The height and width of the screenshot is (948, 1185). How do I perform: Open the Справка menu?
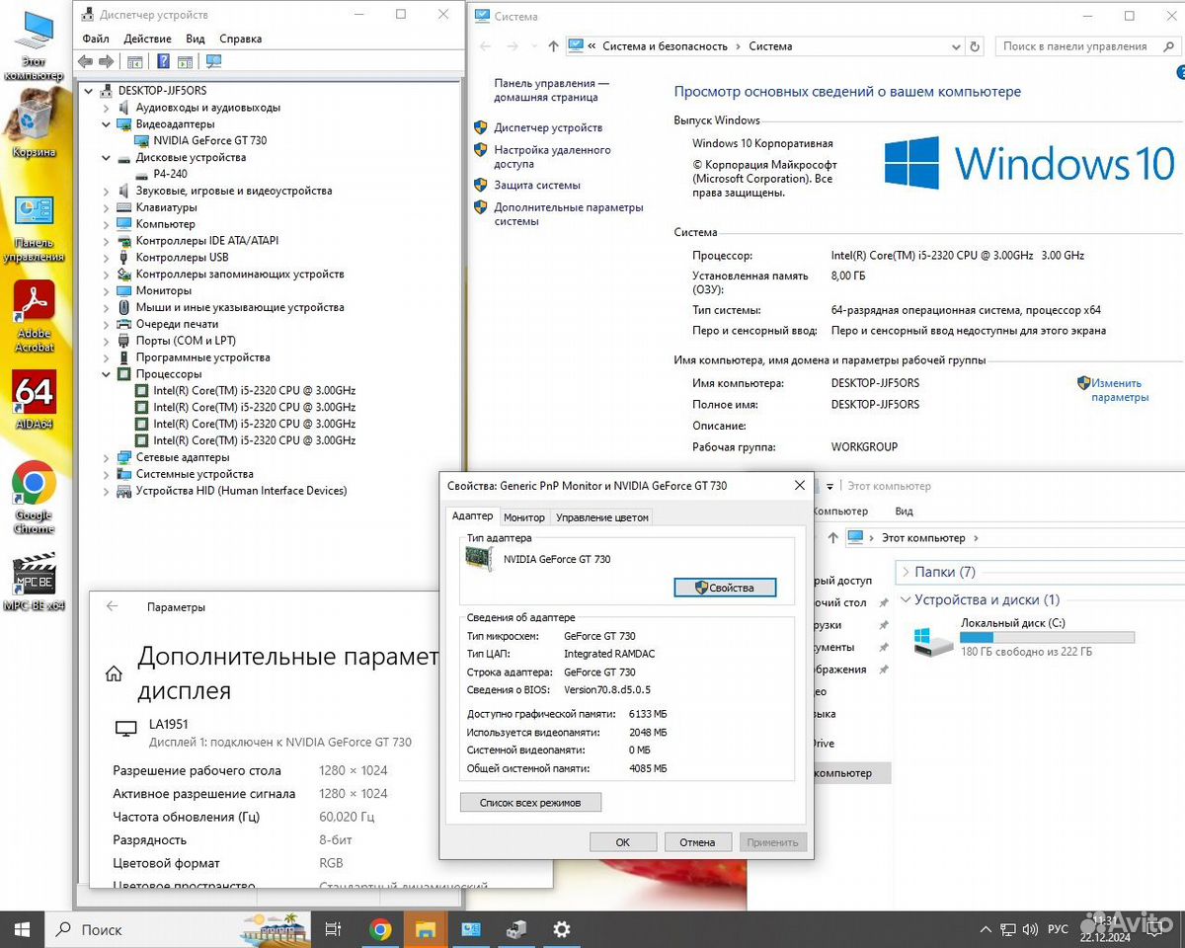pos(241,39)
